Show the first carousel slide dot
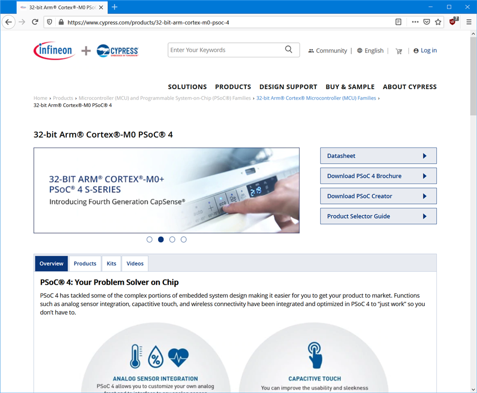 (x=149, y=240)
